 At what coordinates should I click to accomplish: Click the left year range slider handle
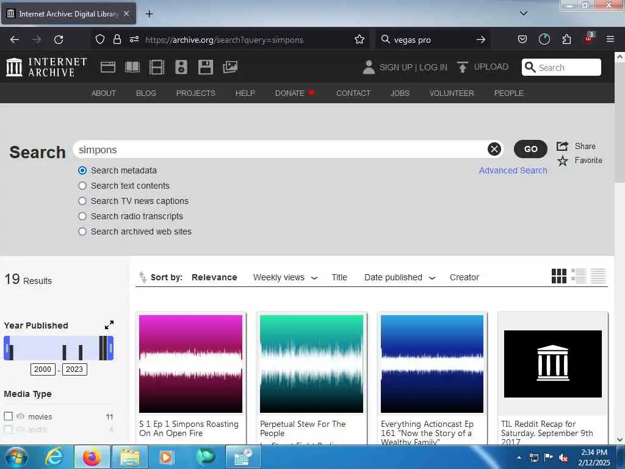click(7, 347)
